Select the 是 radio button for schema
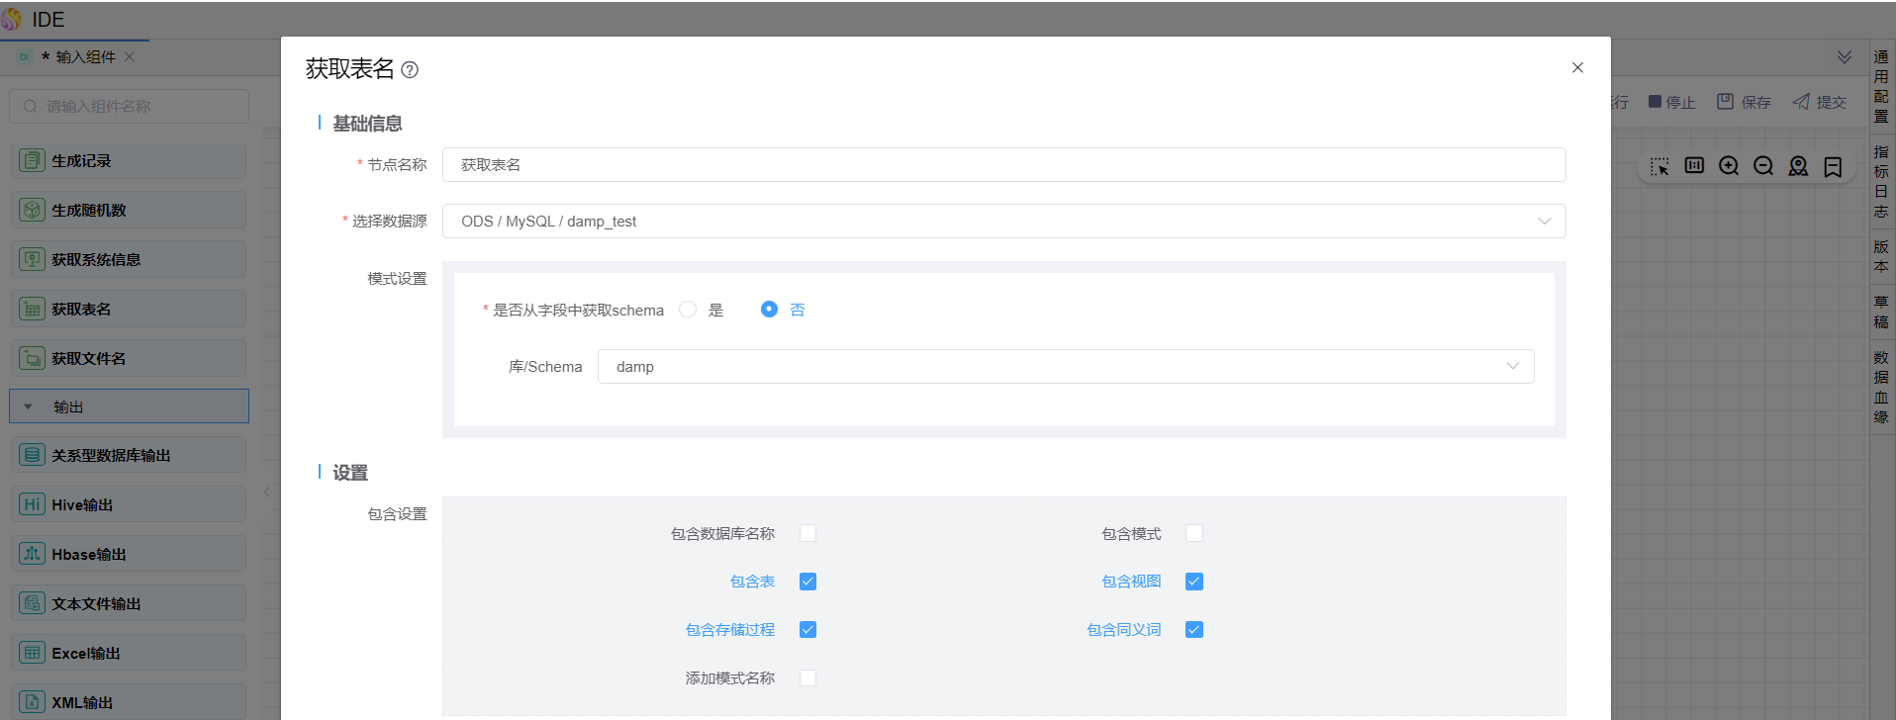Screen dimensions: 1896x720 (688, 310)
